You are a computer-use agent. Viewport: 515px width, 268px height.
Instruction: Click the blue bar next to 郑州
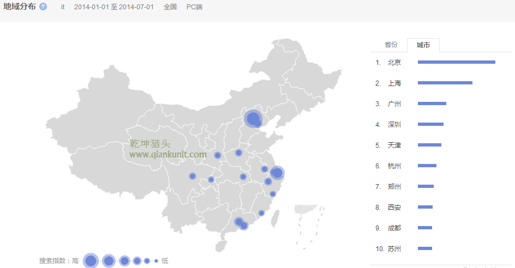click(x=426, y=186)
